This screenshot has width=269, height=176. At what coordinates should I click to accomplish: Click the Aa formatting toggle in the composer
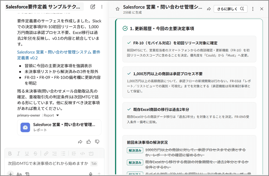pyautogui.click(x=19, y=174)
